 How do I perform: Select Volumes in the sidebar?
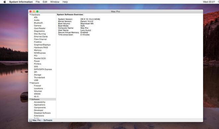38,91
